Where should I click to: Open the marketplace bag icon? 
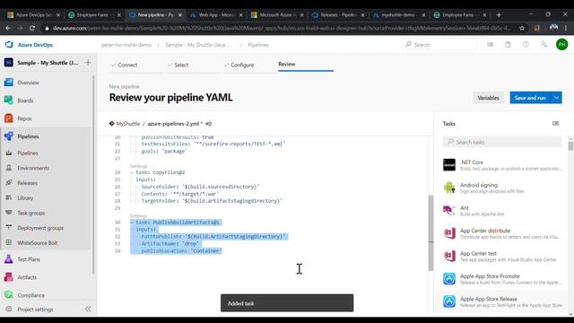pos(508,45)
